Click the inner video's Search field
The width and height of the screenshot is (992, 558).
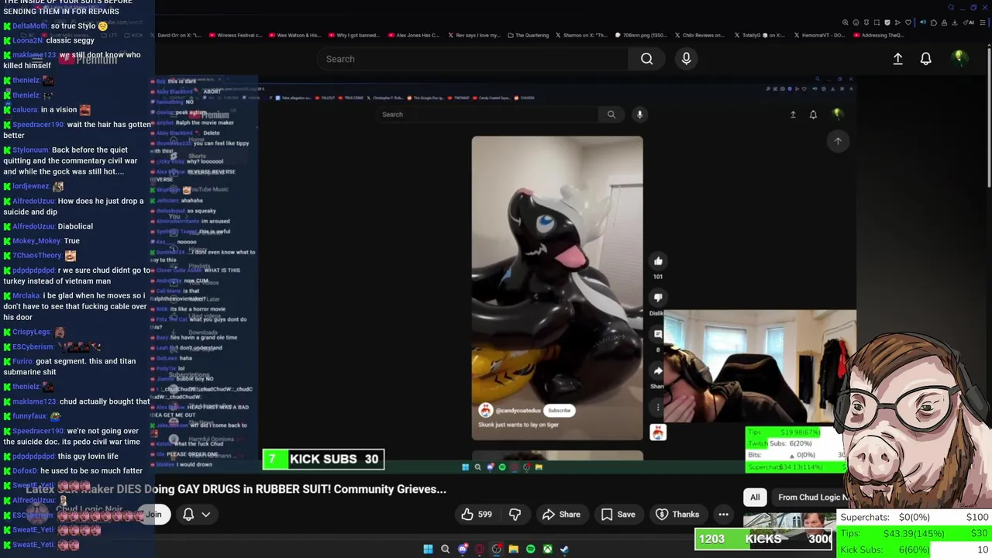[486, 115]
